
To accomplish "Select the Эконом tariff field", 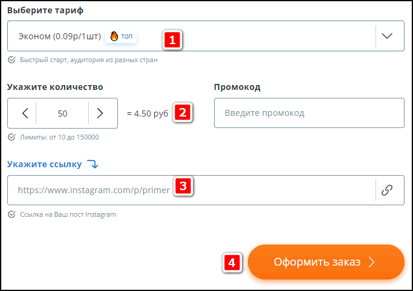I will point(206,36).
